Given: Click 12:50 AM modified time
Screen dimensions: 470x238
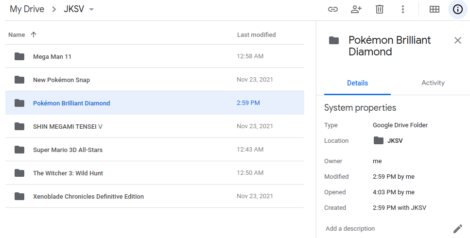Looking at the screenshot, I should pos(250,173).
